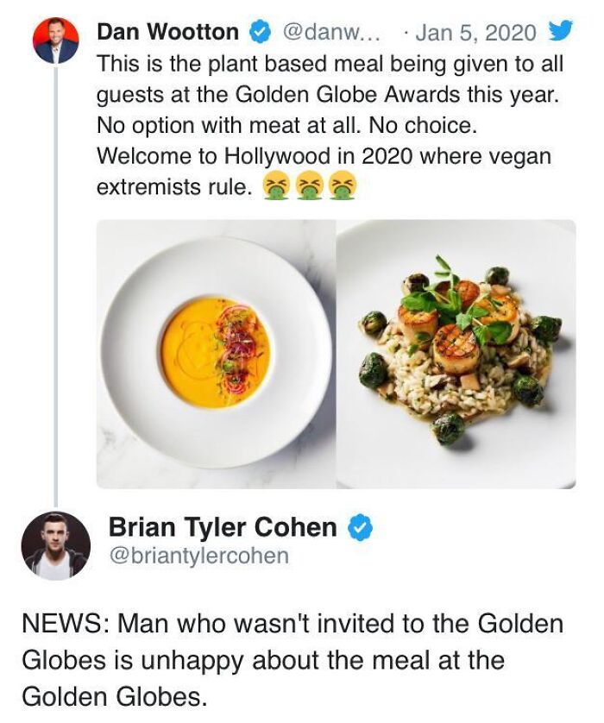Image resolution: width=604 pixels, height=723 pixels.
Task: Open Brian Tyler Cohen's profile picture
Action: [56, 545]
